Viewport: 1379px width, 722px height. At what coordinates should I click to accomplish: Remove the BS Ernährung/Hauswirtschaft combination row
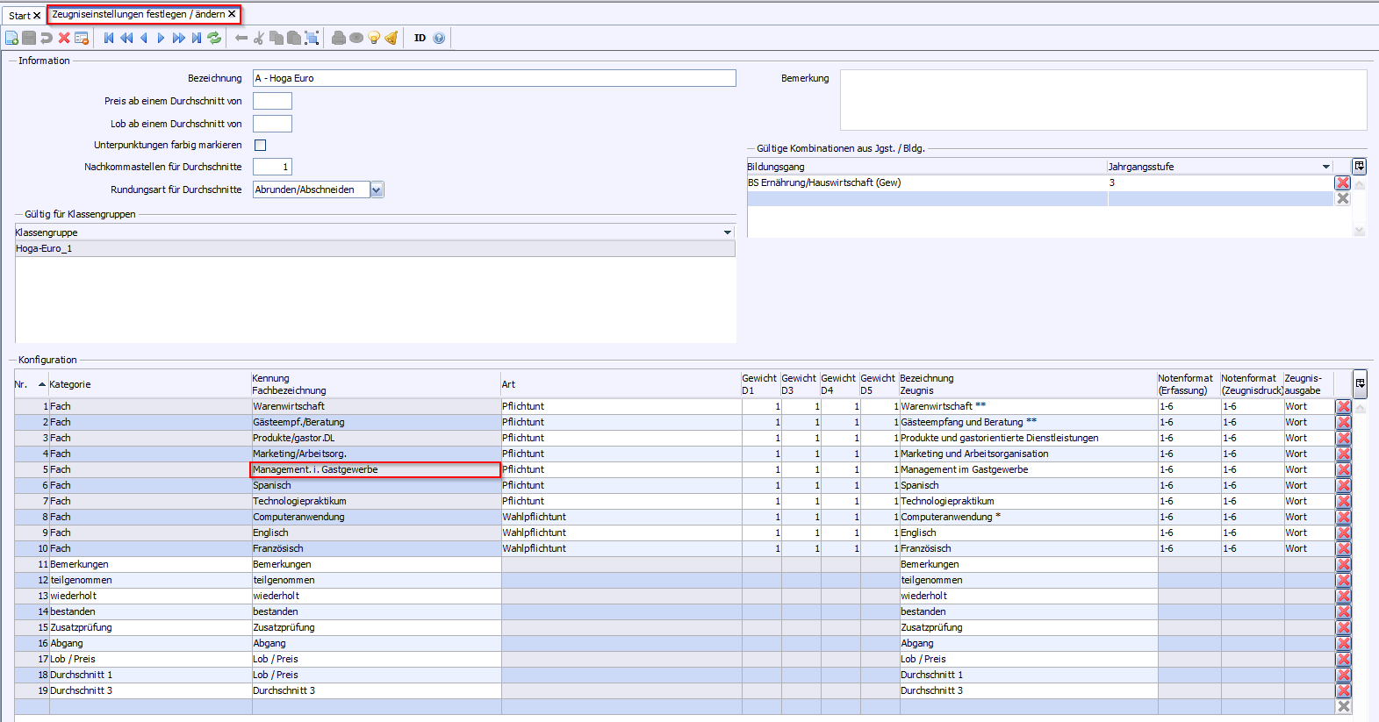click(x=1342, y=182)
